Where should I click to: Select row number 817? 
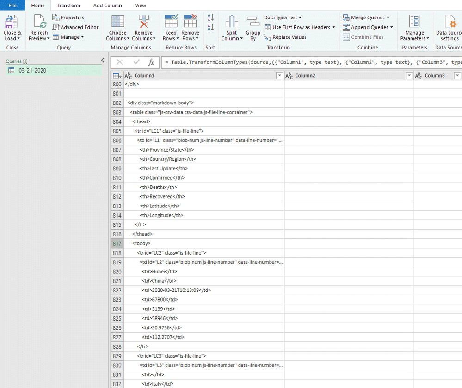pos(117,243)
